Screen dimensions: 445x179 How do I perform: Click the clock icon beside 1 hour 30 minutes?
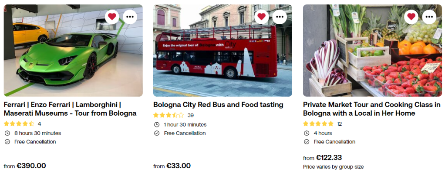157,125
